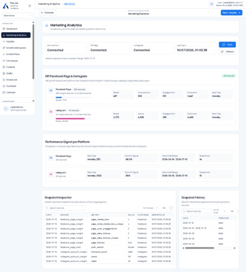The width and height of the screenshot is (246, 272).
Task: Click the Sync button
Action: (228, 45)
